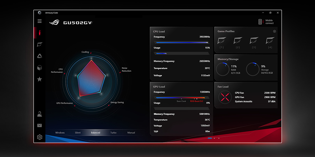The width and height of the screenshot is (315, 157).
Task: Click the Armoury Crate title bar logo
Action: point(40,13)
